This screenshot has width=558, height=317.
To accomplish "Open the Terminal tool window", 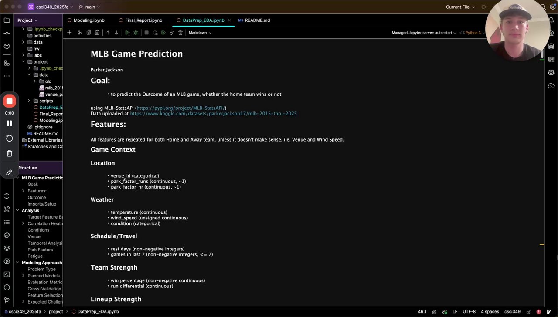I will click(7, 274).
